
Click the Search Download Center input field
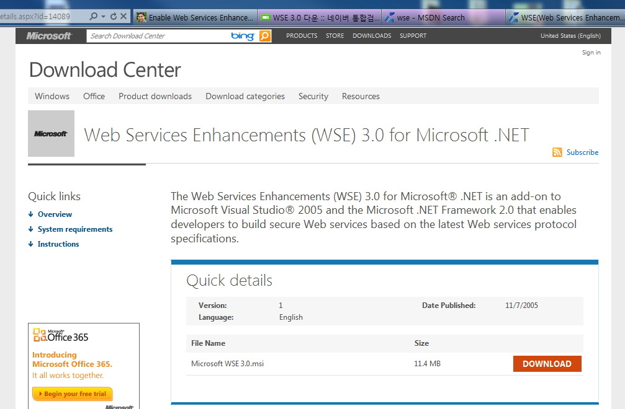158,36
